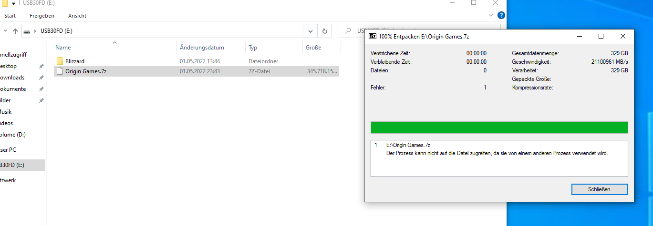Click the search box magnifier icon
The image size is (653, 226).
tap(348, 31)
